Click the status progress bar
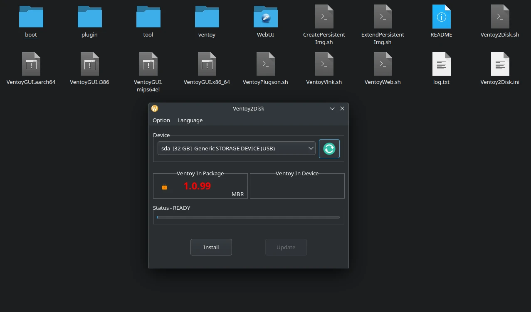The width and height of the screenshot is (531, 312). (248, 217)
